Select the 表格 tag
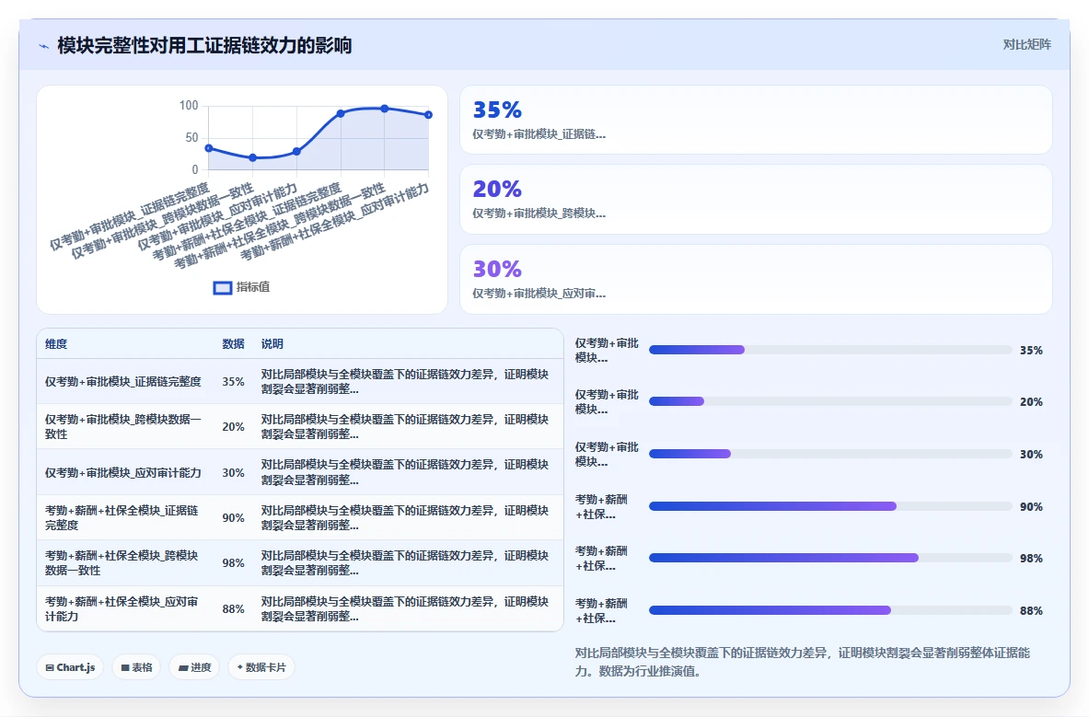 click(136, 667)
